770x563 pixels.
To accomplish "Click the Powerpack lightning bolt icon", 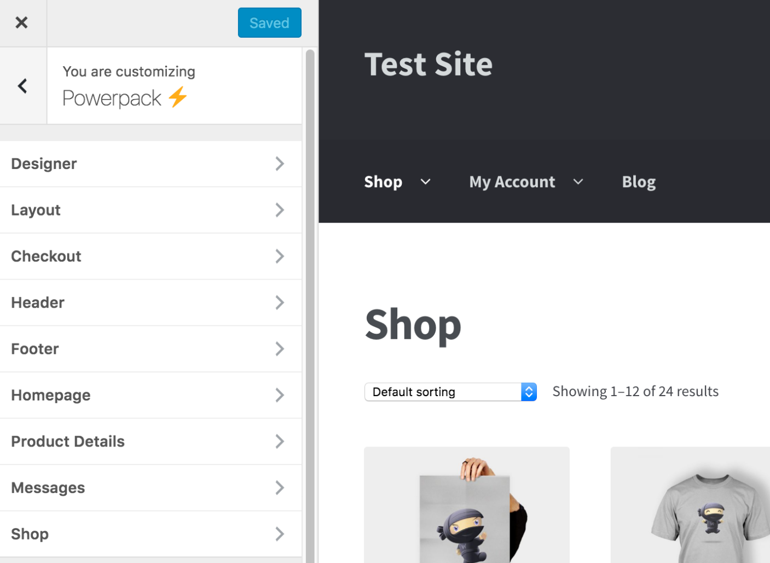I will click(x=176, y=97).
